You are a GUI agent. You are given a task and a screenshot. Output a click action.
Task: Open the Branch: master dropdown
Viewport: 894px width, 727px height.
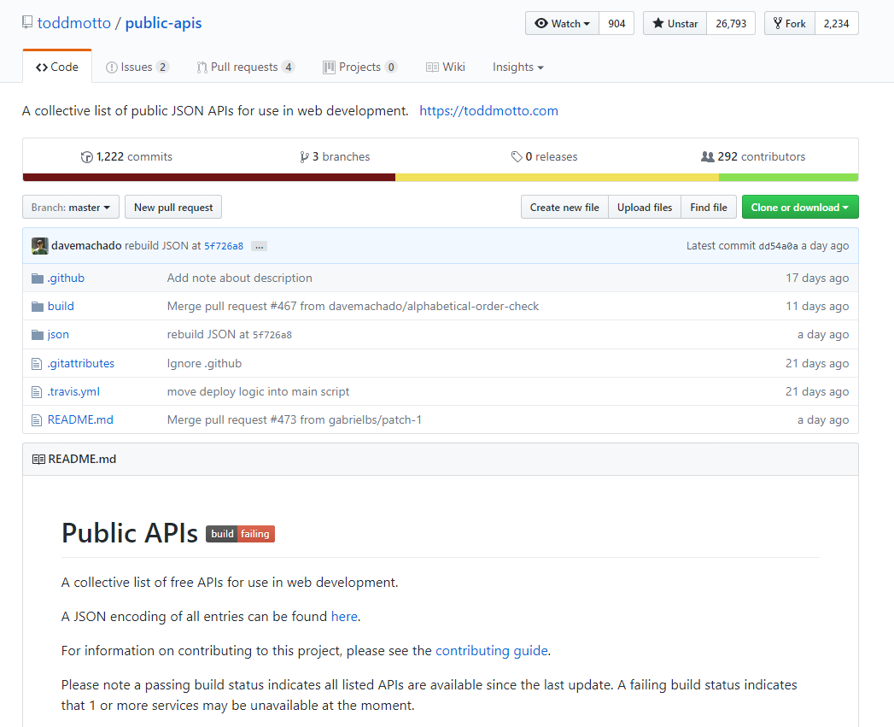71,207
